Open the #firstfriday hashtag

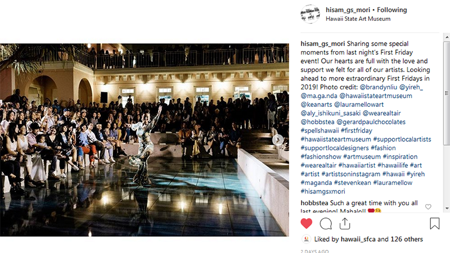click(357, 130)
